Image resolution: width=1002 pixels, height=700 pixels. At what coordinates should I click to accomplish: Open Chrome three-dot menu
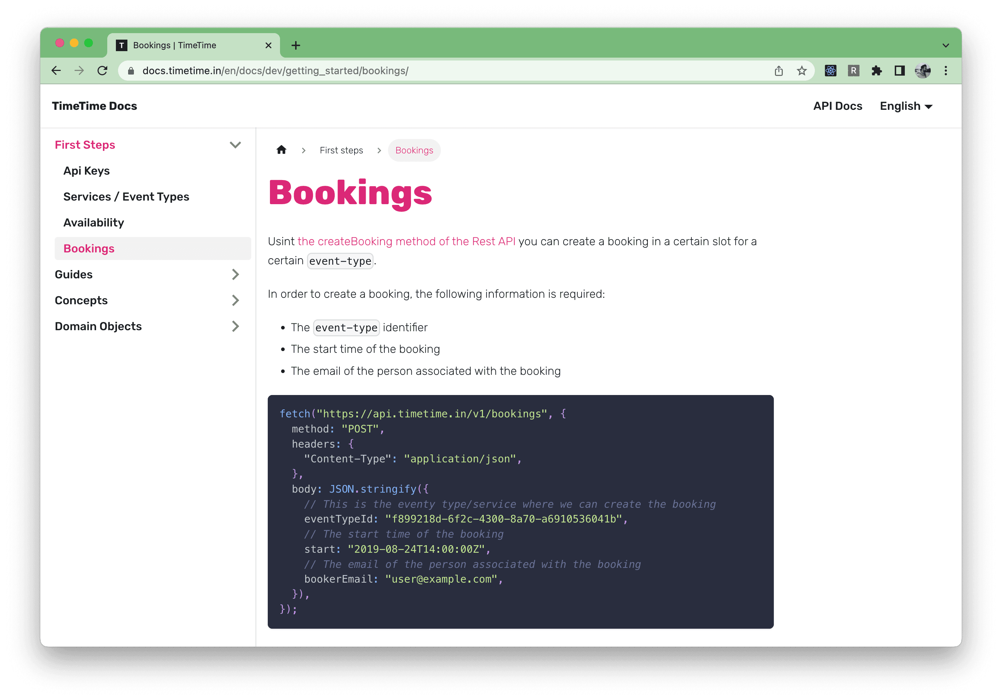click(946, 71)
